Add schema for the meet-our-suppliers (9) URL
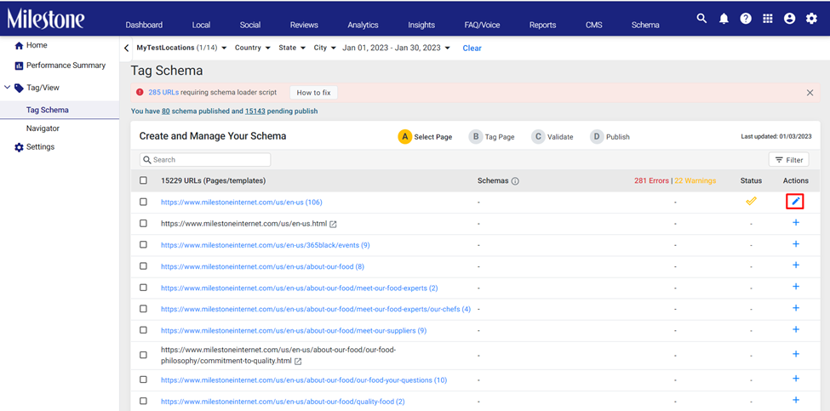The width and height of the screenshot is (830, 411). 796,329
